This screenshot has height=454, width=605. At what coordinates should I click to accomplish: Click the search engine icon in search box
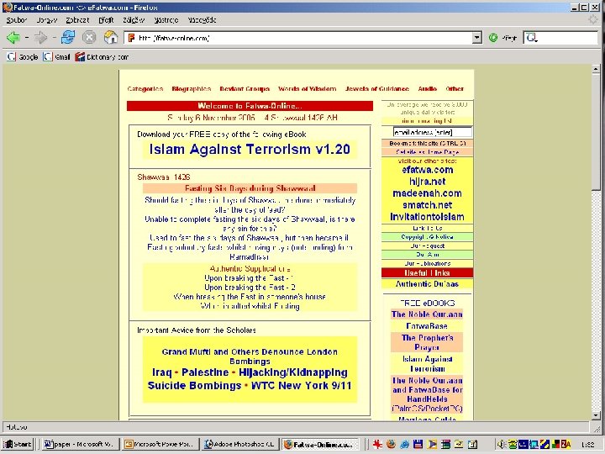coord(532,38)
